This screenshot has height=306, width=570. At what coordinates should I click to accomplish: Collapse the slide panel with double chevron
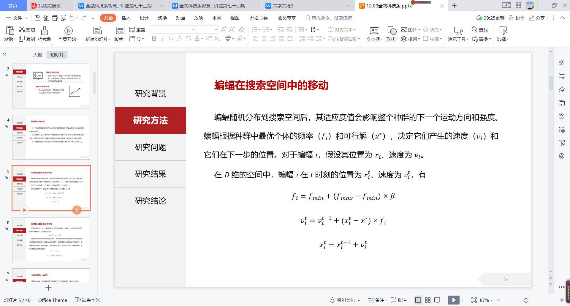point(4,54)
